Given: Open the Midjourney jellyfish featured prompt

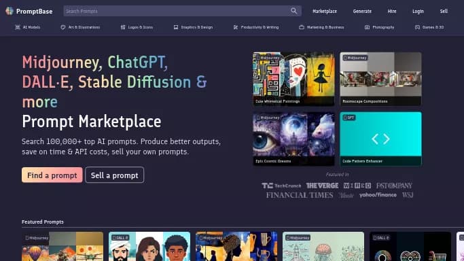Looking at the screenshot, I should pos(323,246).
